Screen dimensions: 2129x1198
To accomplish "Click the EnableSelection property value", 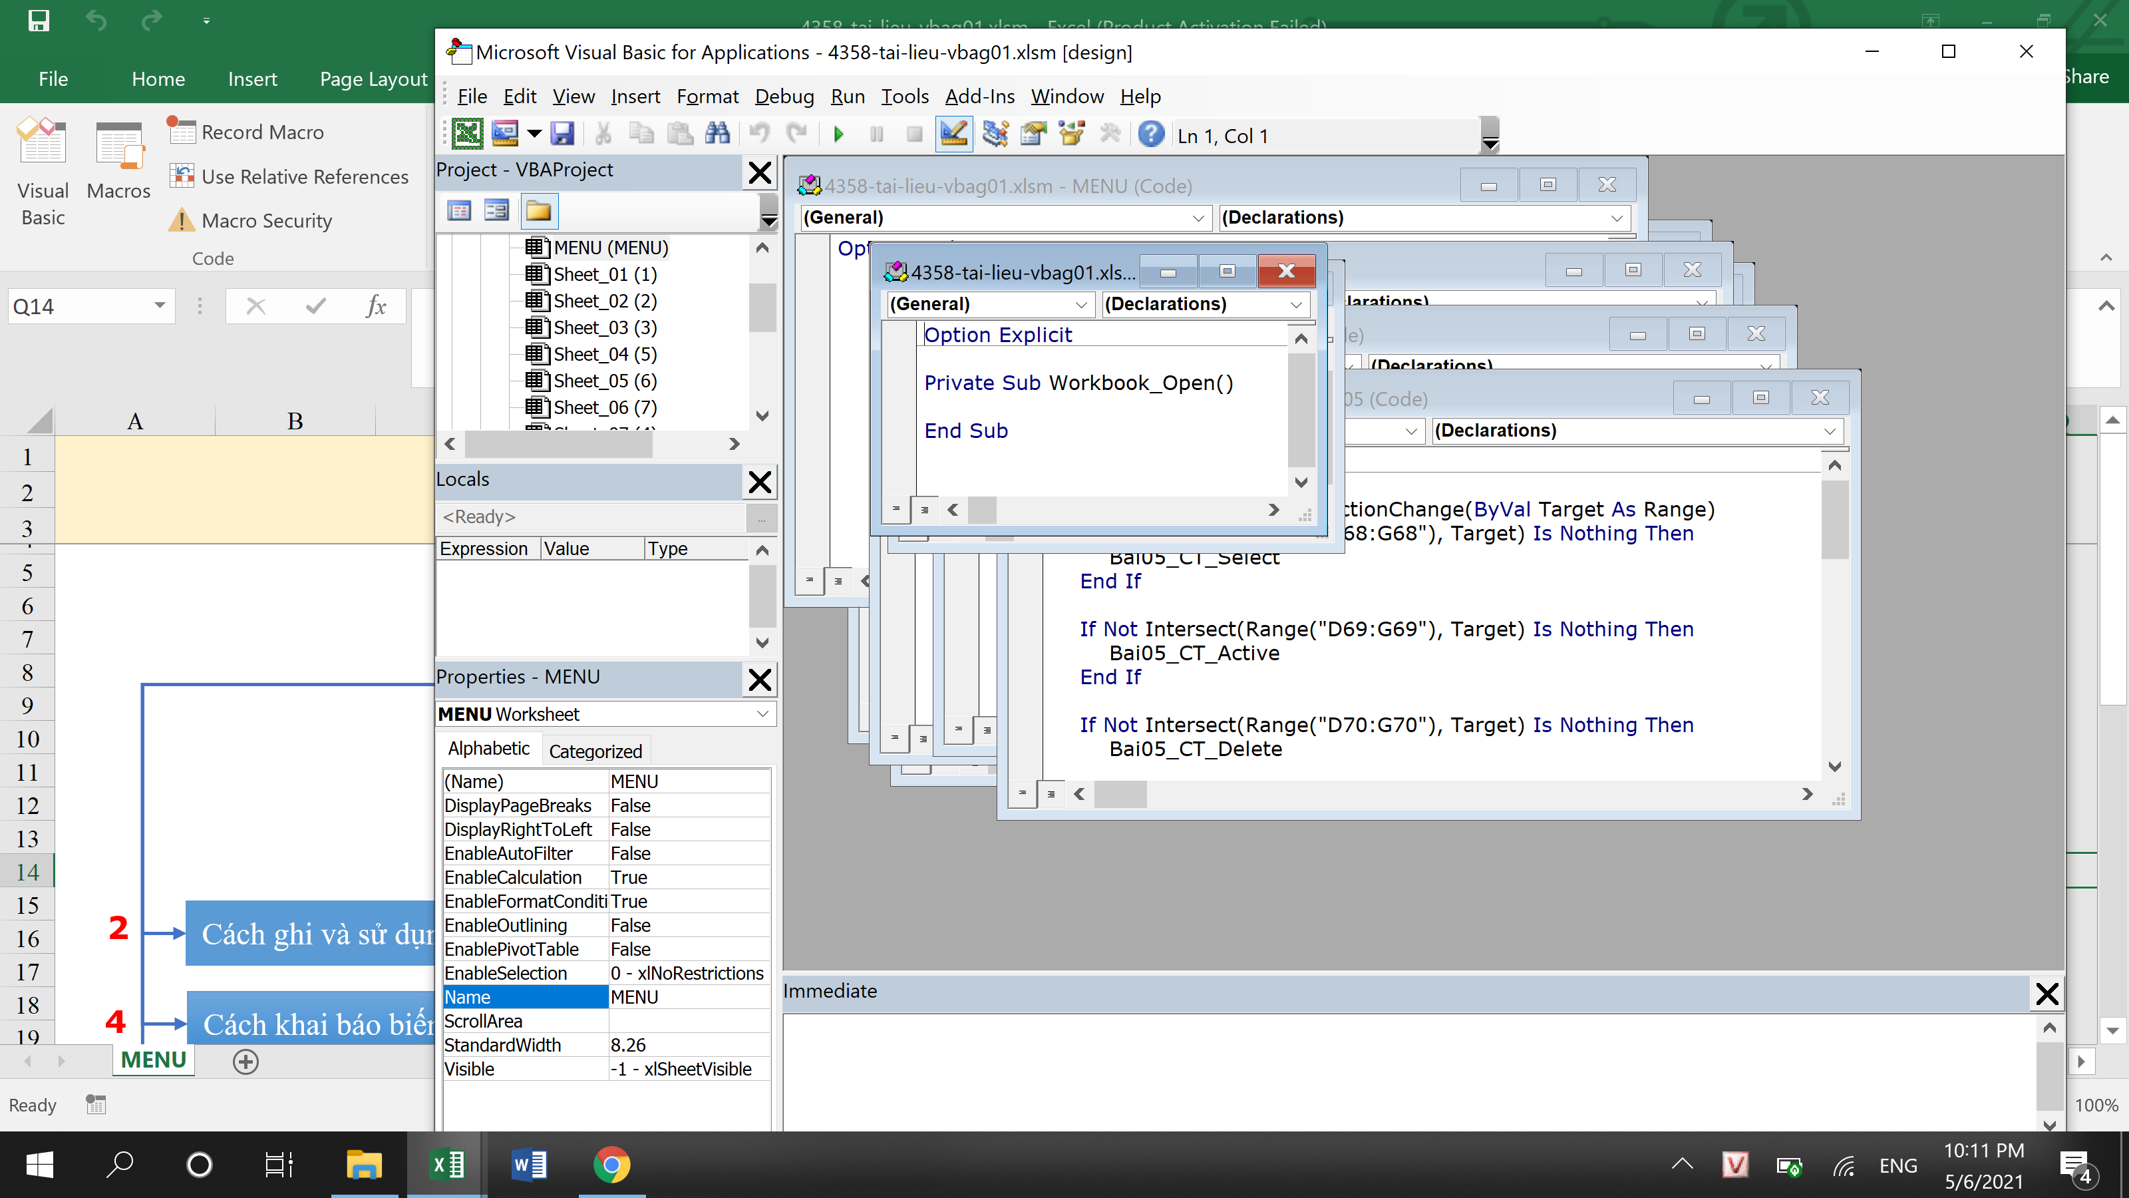I will (x=689, y=973).
